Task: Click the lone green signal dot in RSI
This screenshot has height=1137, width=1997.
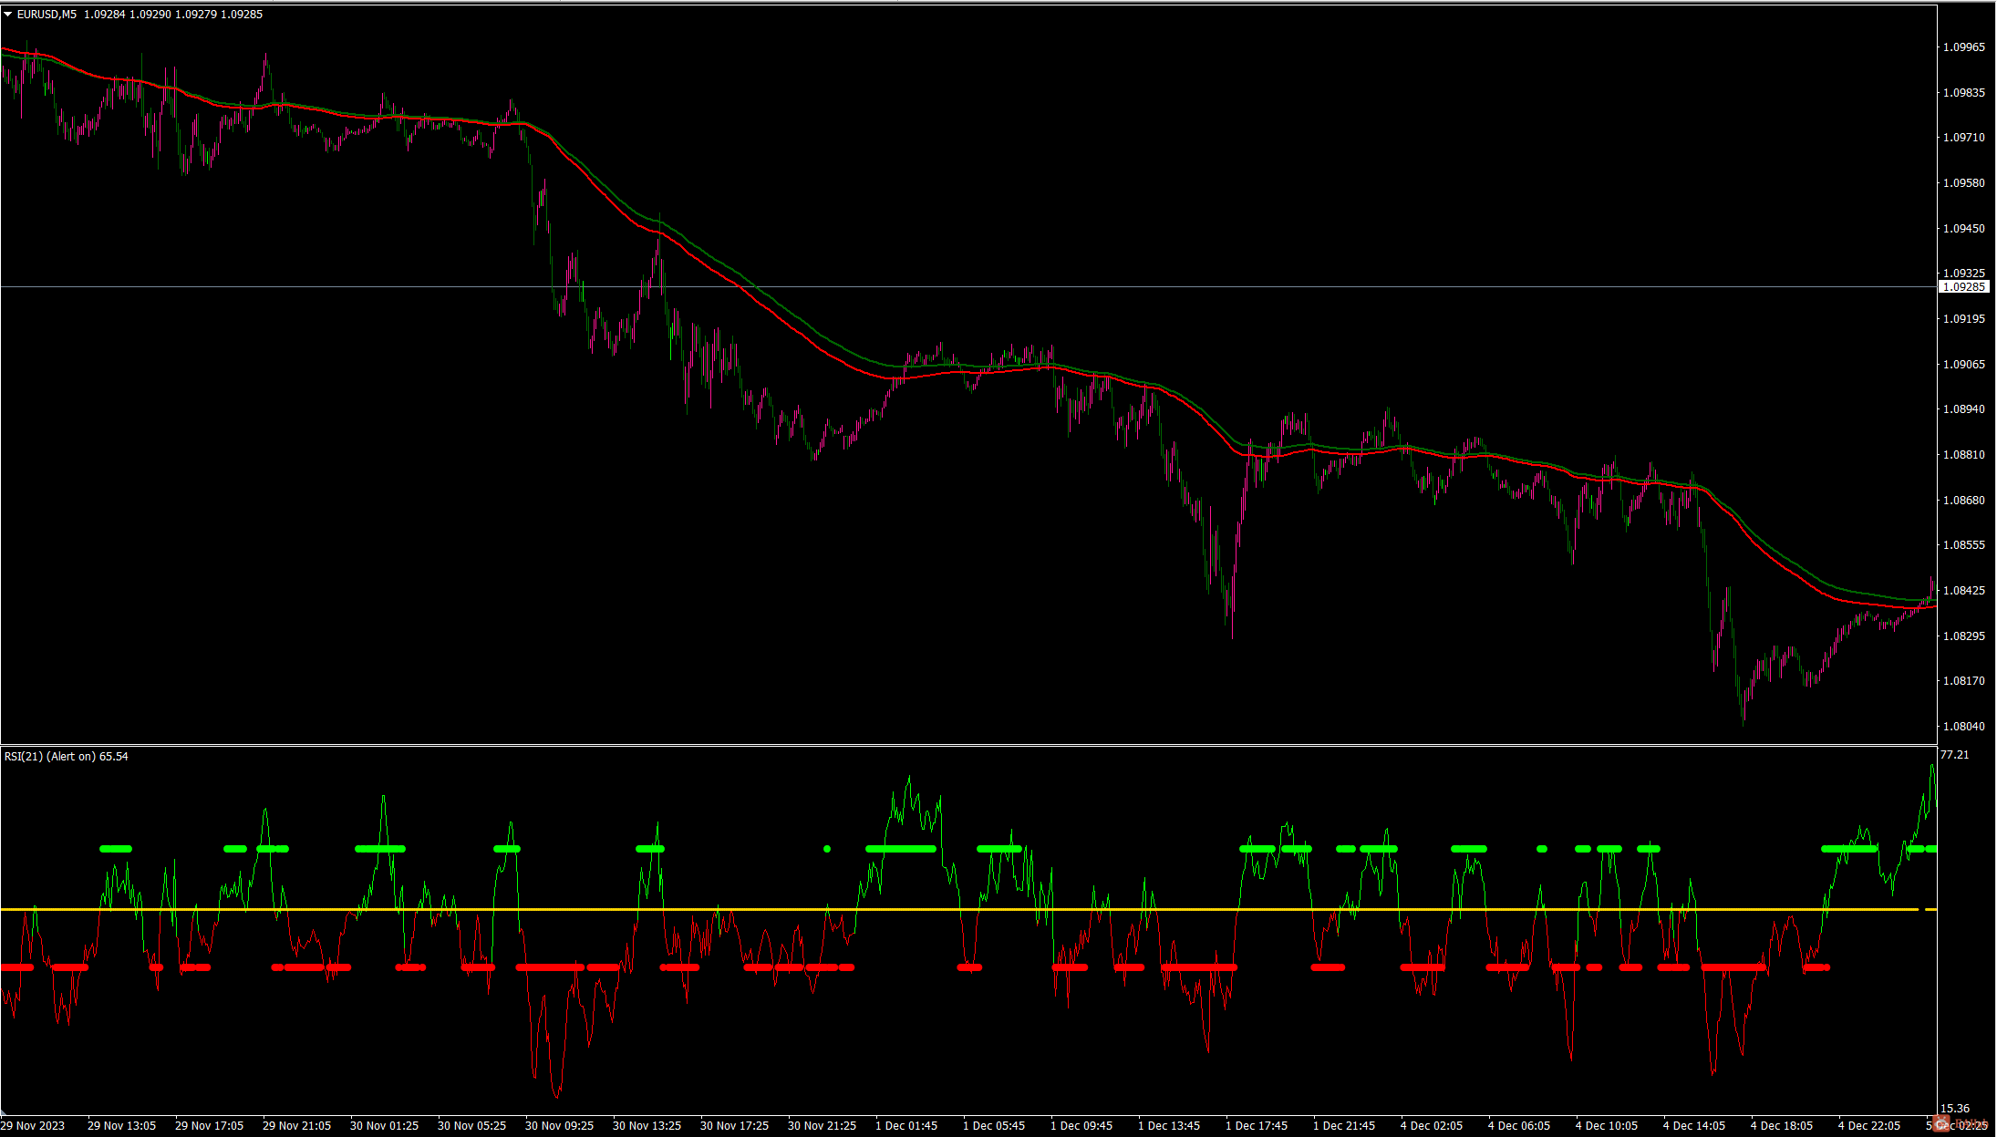Action: (x=827, y=849)
